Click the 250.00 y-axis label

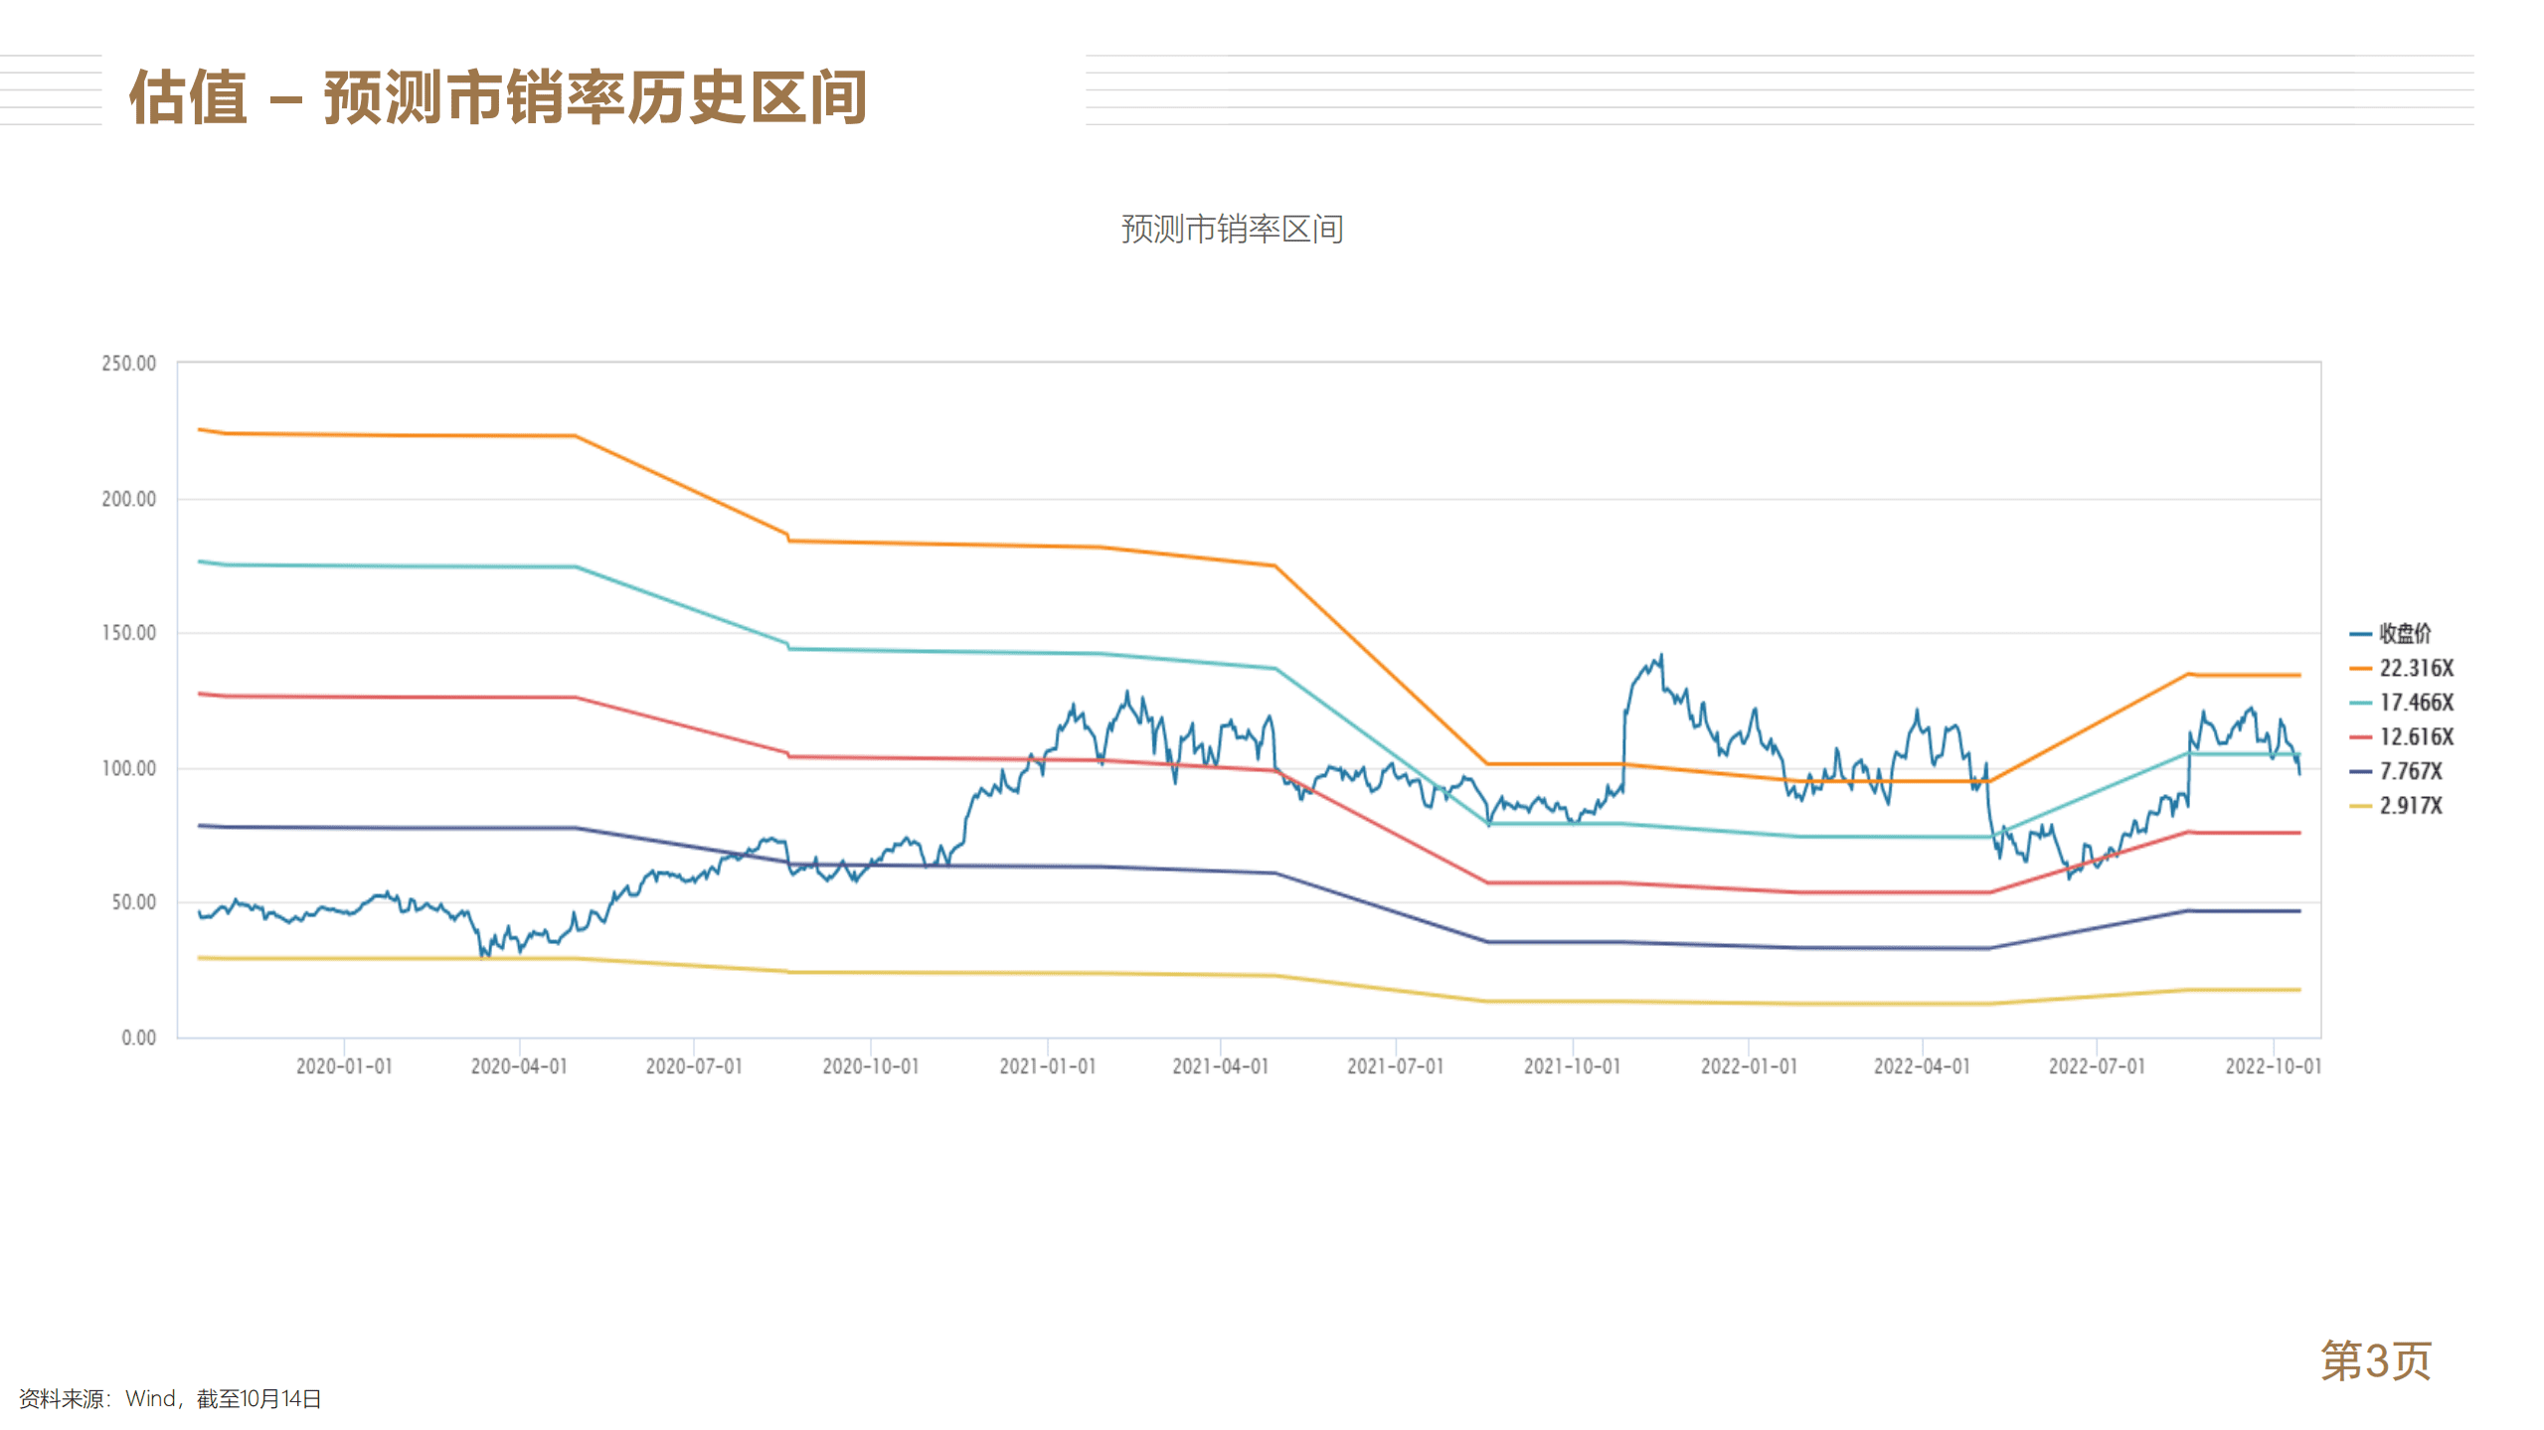coord(129,364)
